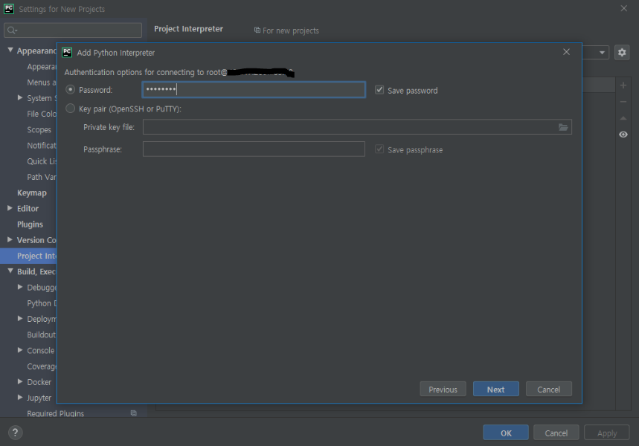Click the add package plus icon
This screenshot has height=446, width=639.
point(623,85)
